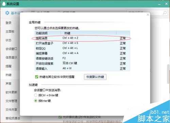Select the 开启划词搜索 hotkey row
The image size is (170, 123).
[x=82, y=63]
